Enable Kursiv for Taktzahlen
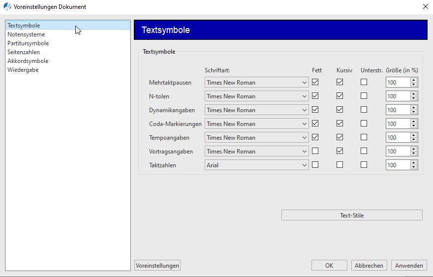The image size is (433, 277). [340, 165]
